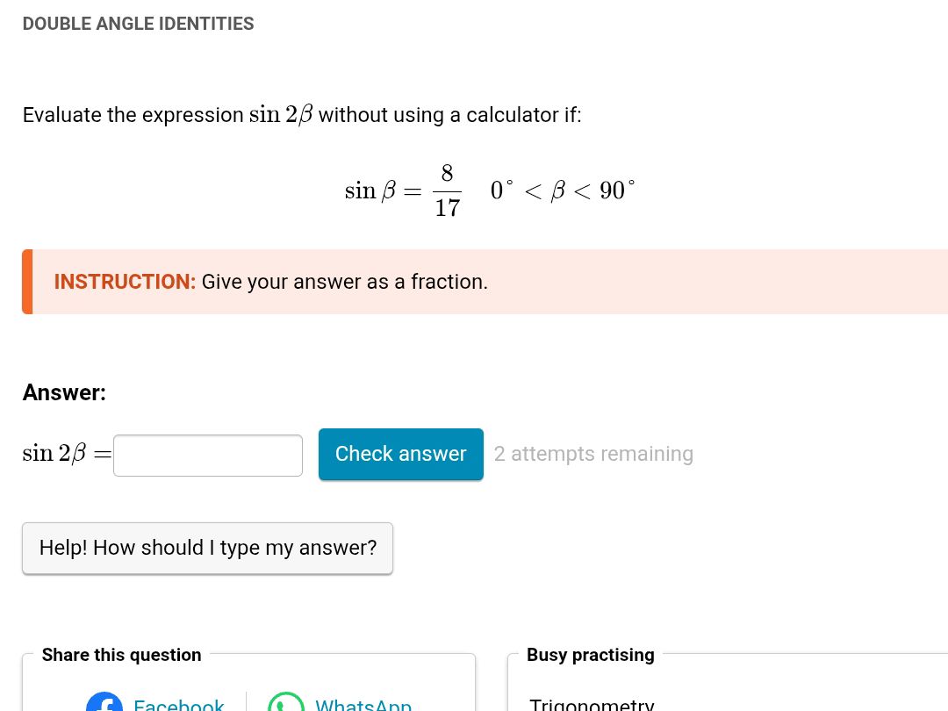
Task: Click the Answer: label
Action: click(x=64, y=392)
